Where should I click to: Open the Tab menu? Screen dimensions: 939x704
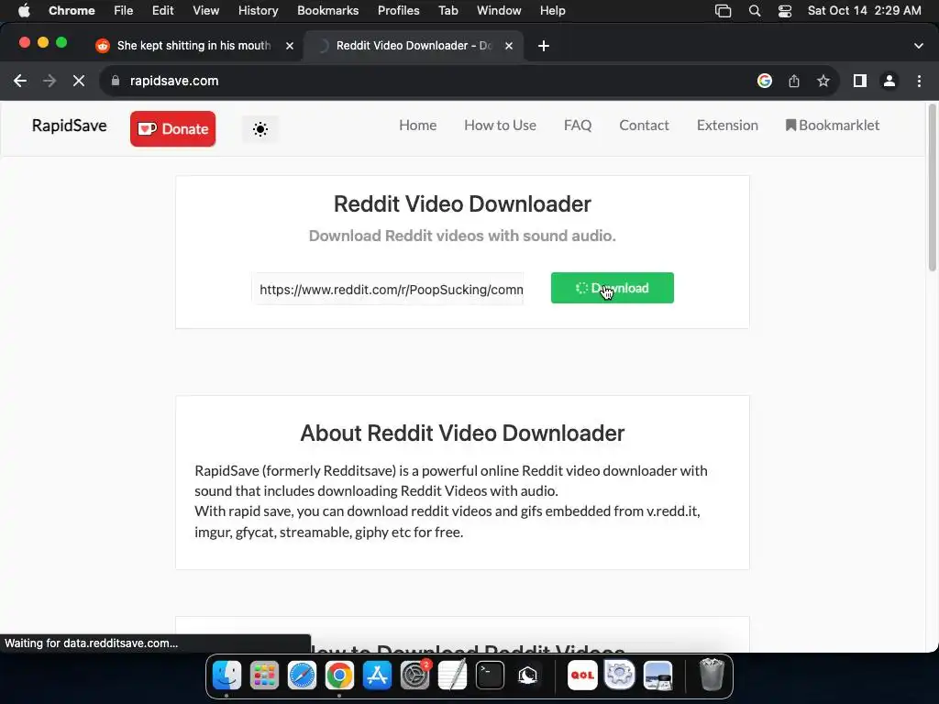[447, 11]
